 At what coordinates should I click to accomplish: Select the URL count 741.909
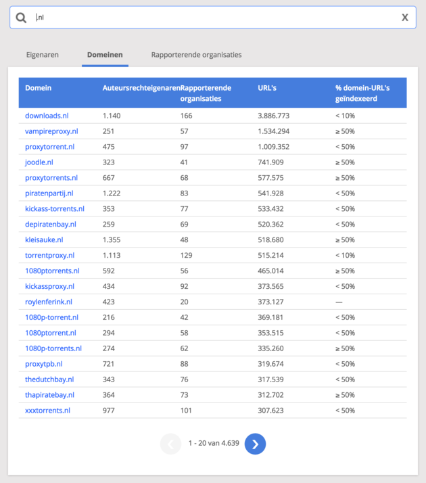point(270,162)
